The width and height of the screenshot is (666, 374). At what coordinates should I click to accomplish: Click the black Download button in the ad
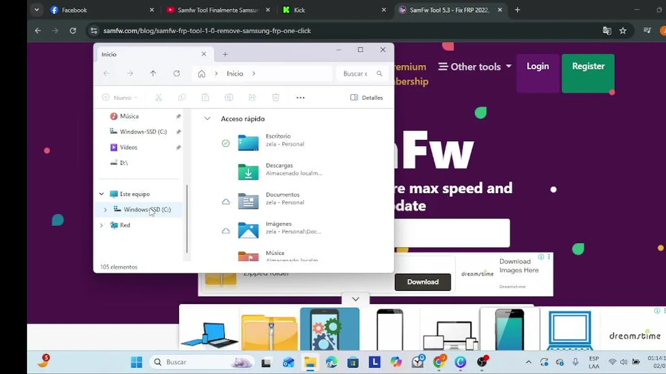point(422,282)
